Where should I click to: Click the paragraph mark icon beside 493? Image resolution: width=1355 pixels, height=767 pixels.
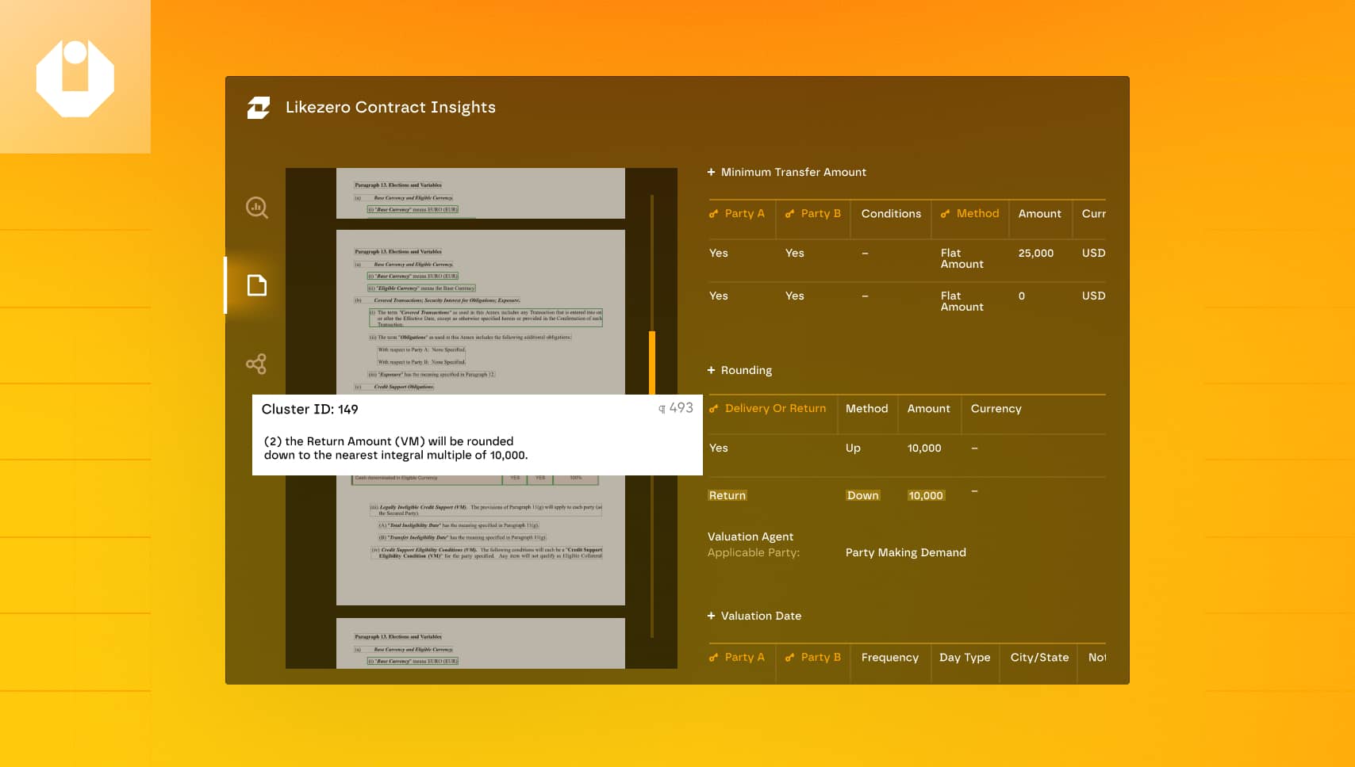[x=662, y=409]
